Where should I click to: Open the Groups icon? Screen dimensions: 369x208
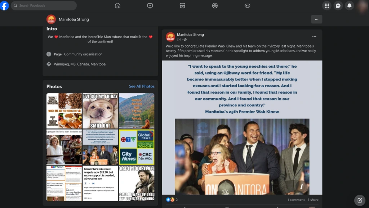pyautogui.click(x=215, y=5)
